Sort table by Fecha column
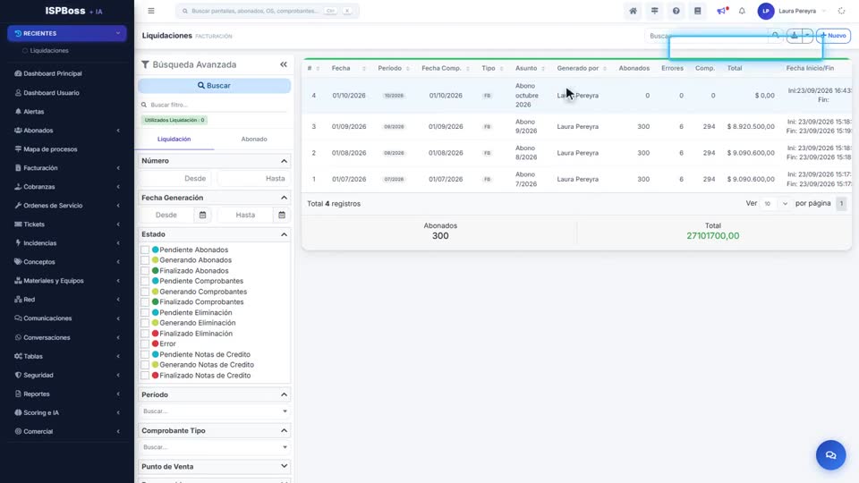859x483 pixels. 348,69
